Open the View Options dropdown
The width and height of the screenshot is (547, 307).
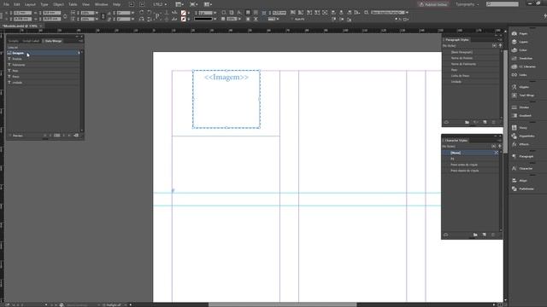(179, 4)
